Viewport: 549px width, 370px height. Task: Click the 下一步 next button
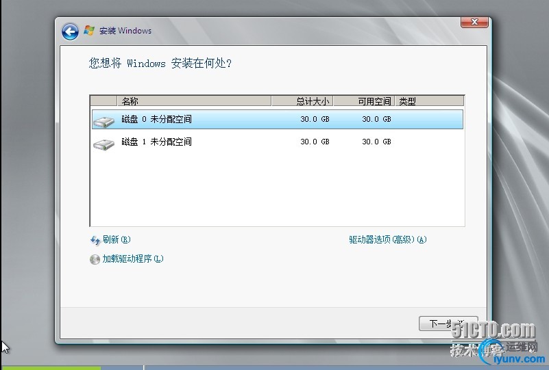(x=448, y=323)
